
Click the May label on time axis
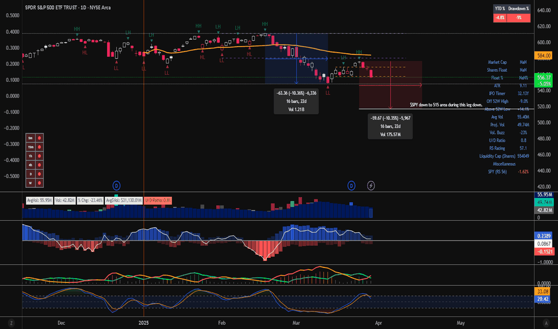(x=460, y=323)
